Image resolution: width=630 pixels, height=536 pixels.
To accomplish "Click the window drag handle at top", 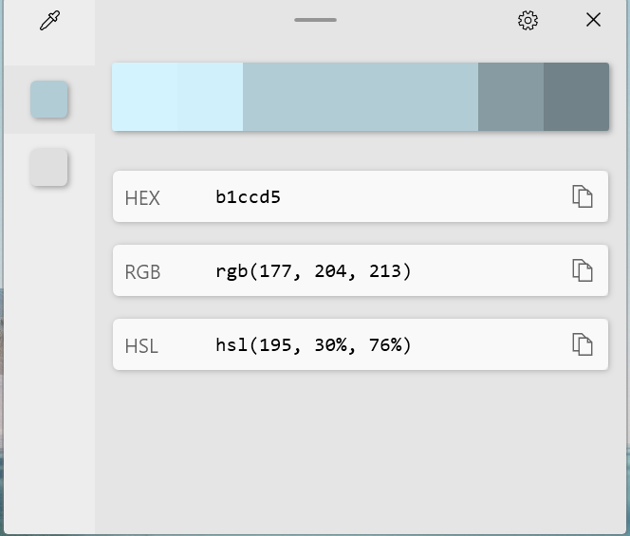I will [315, 20].
